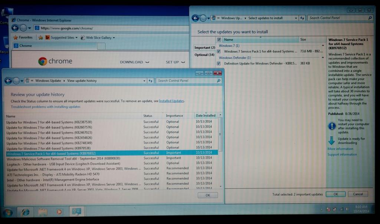380x224 pixels.
Task: Show hidden system tray icons
Action: click(x=322, y=209)
